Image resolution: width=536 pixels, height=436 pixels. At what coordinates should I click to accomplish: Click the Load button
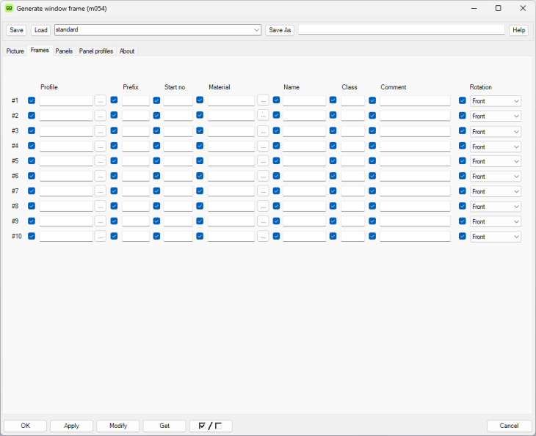coord(40,30)
